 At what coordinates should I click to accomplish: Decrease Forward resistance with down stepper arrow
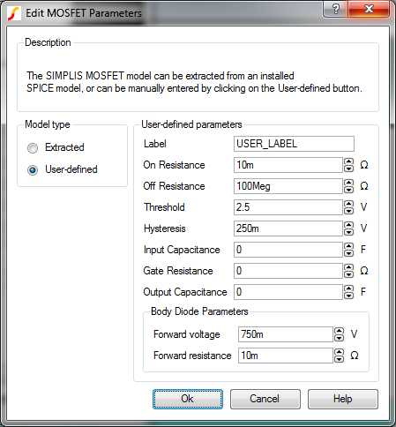(x=339, y=359)
